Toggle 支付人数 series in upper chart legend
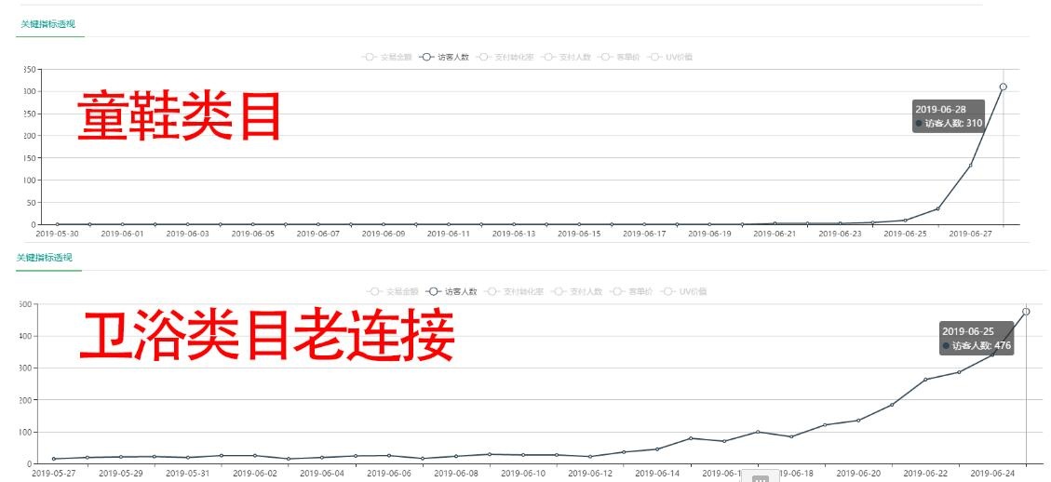The height and width of the screenshot is (482, 1051). [x=566, y=57]
